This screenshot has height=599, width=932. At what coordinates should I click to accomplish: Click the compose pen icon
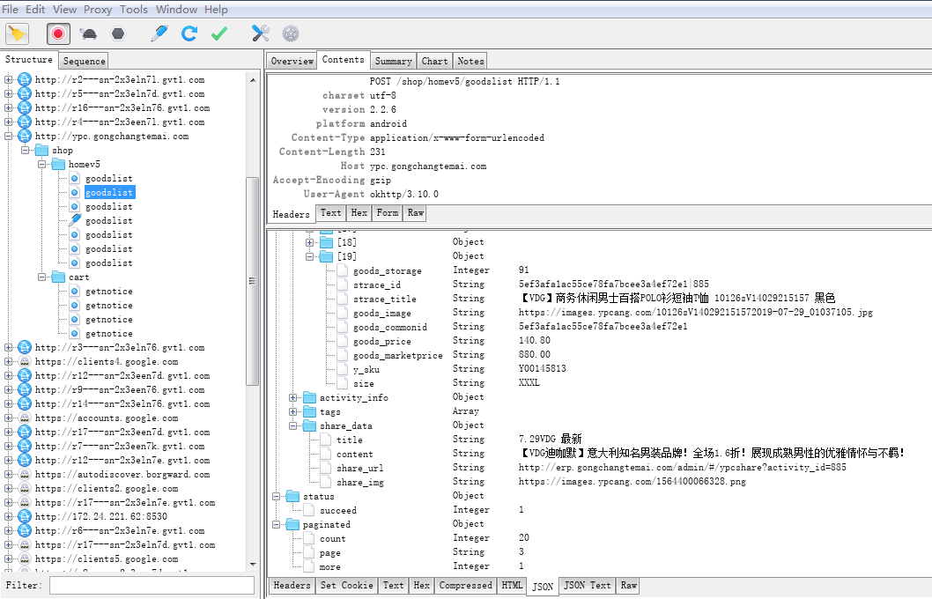tap(159, 33)
